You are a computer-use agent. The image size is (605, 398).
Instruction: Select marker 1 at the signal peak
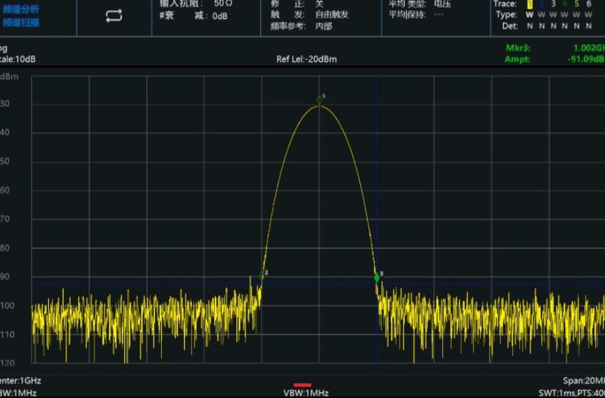(x=320, y=101)
